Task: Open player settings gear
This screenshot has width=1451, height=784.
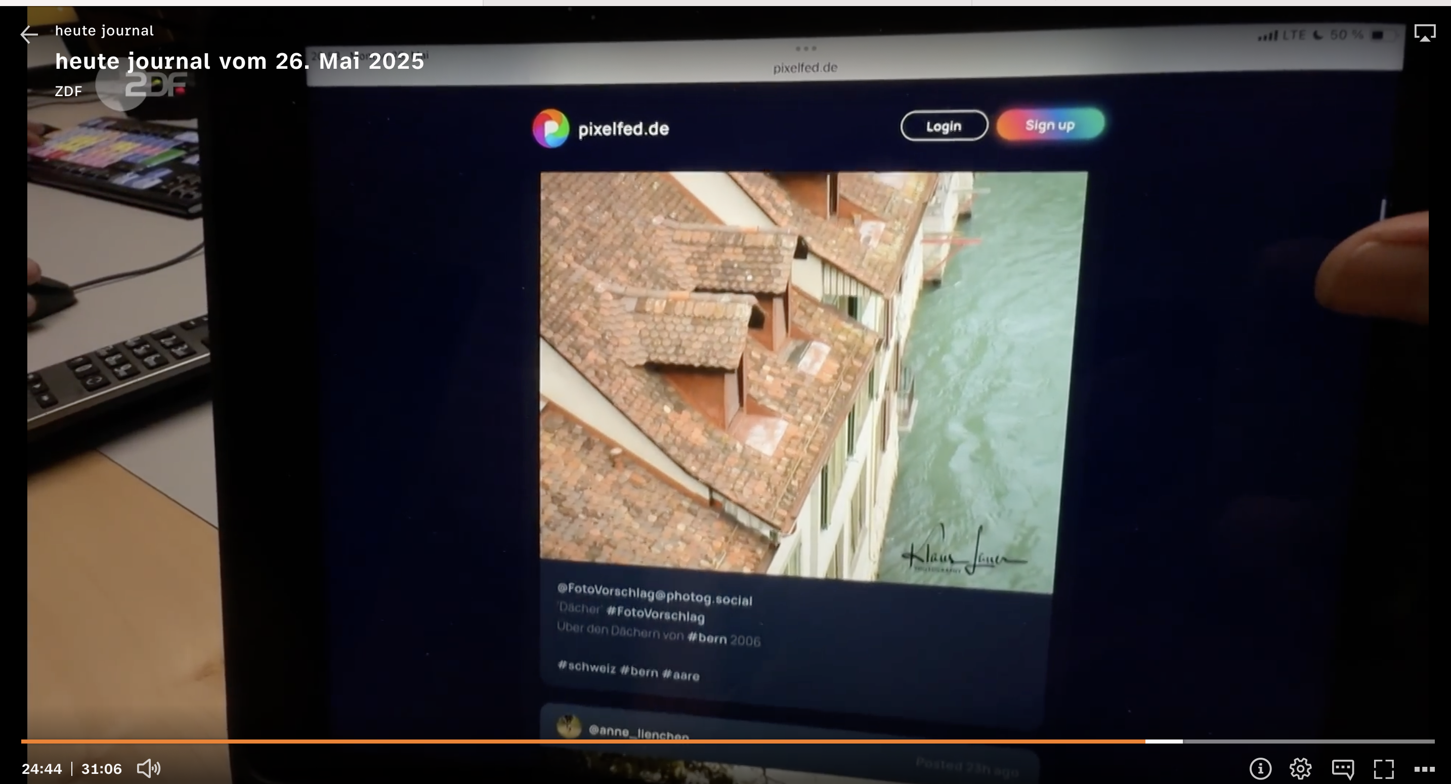Action: pyautogui.click(x=1301, y=768)
